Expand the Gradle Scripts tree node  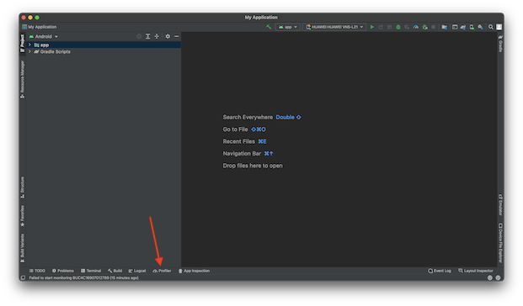[x=29, y=51]
